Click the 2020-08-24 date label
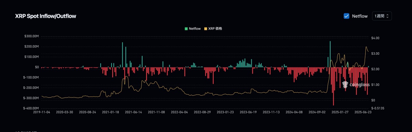The image size is (412, 132). (x=87, y=112)
